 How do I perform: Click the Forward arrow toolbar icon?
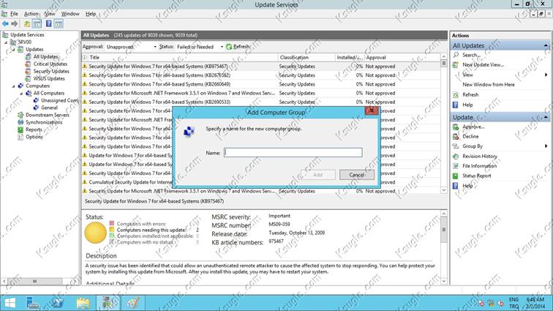click(x=15, y=23)
